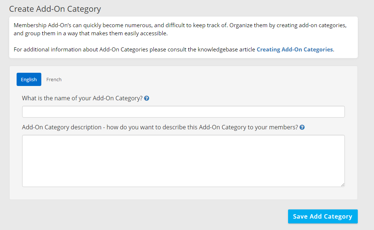Screen dimensions: 374x230
Task: Focus the Add-On Category name field
Action: tap(183, 112)
